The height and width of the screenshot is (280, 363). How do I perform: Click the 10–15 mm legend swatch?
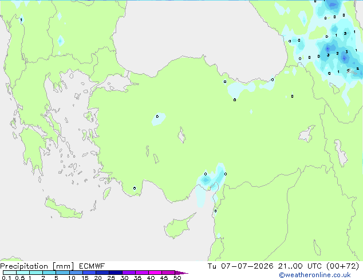[76, 273]
